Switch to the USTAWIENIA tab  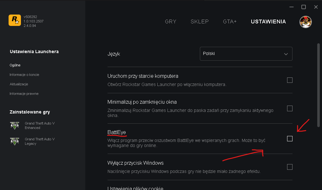pos(268,22)
